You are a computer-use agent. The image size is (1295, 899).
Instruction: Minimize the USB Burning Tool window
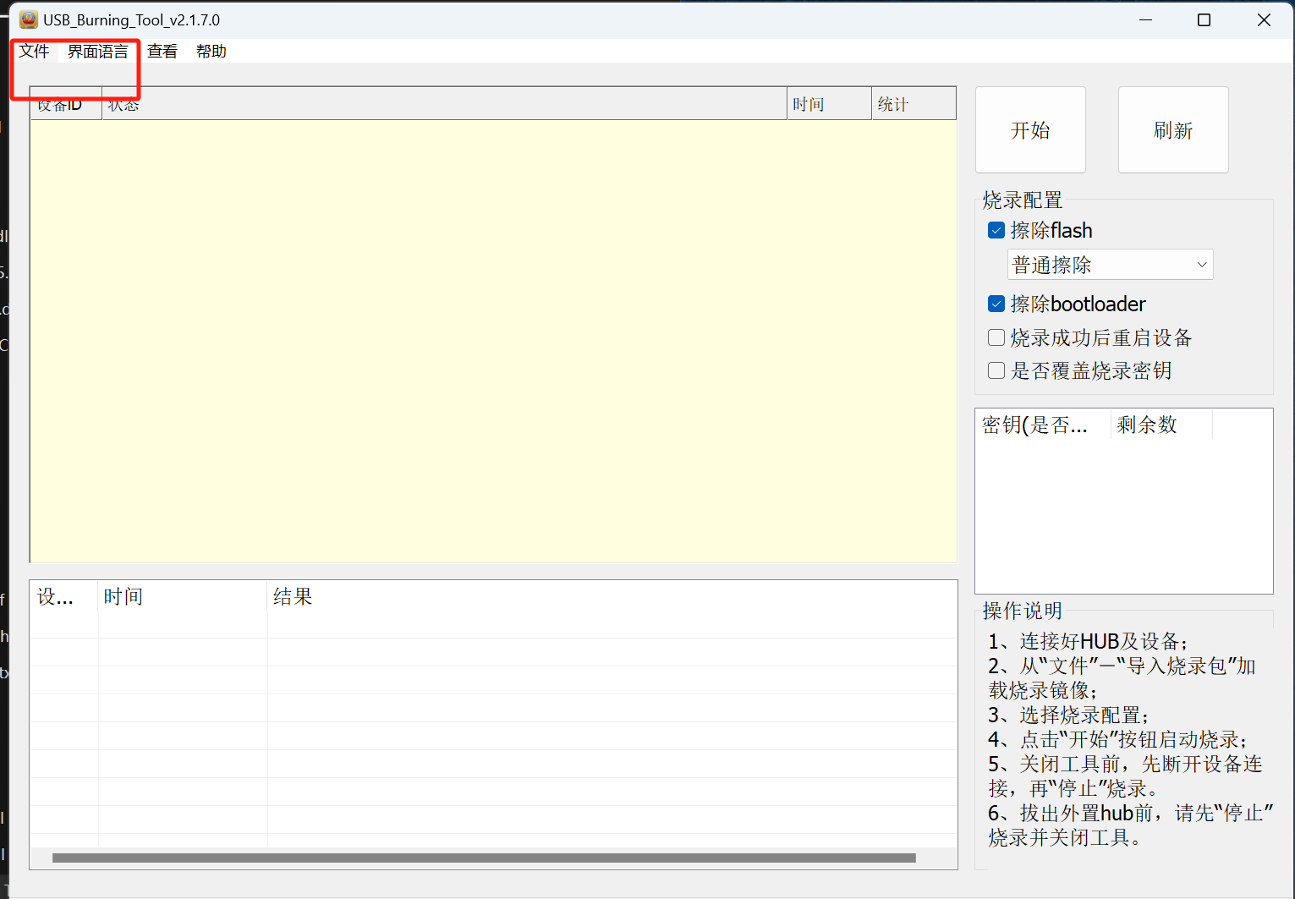tap(1145, 20)
